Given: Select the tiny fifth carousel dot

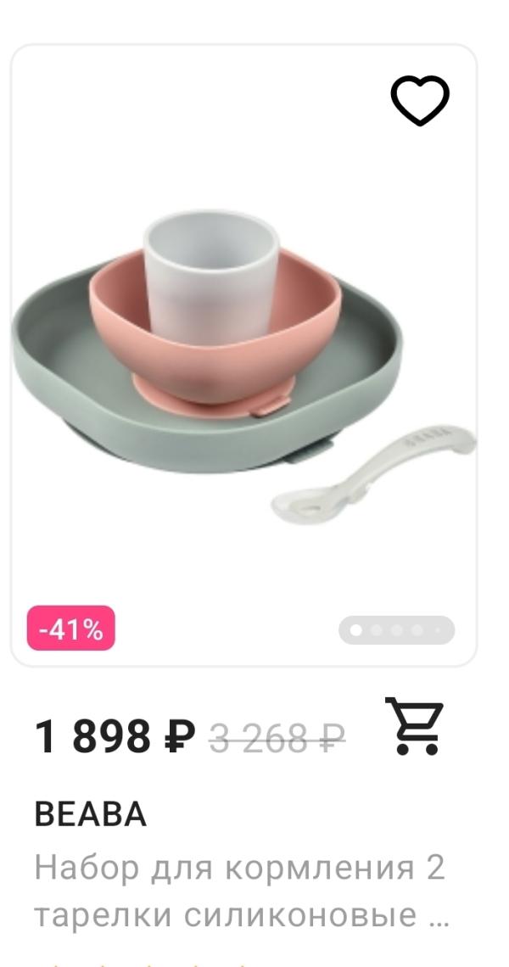Looking at the screenshot, I should (x=438, y=629).
